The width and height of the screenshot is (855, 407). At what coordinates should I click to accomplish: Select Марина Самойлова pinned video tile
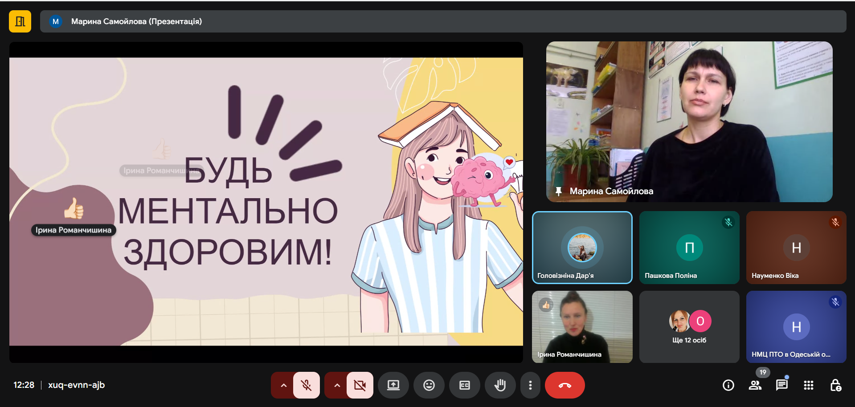(689, 122)
